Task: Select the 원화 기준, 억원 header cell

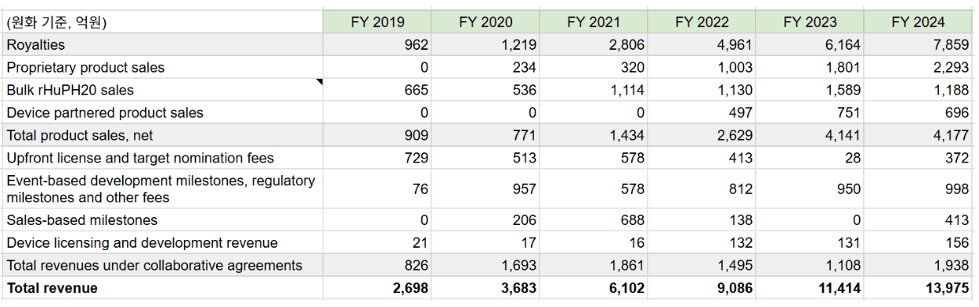Action: tap(162, 22)
